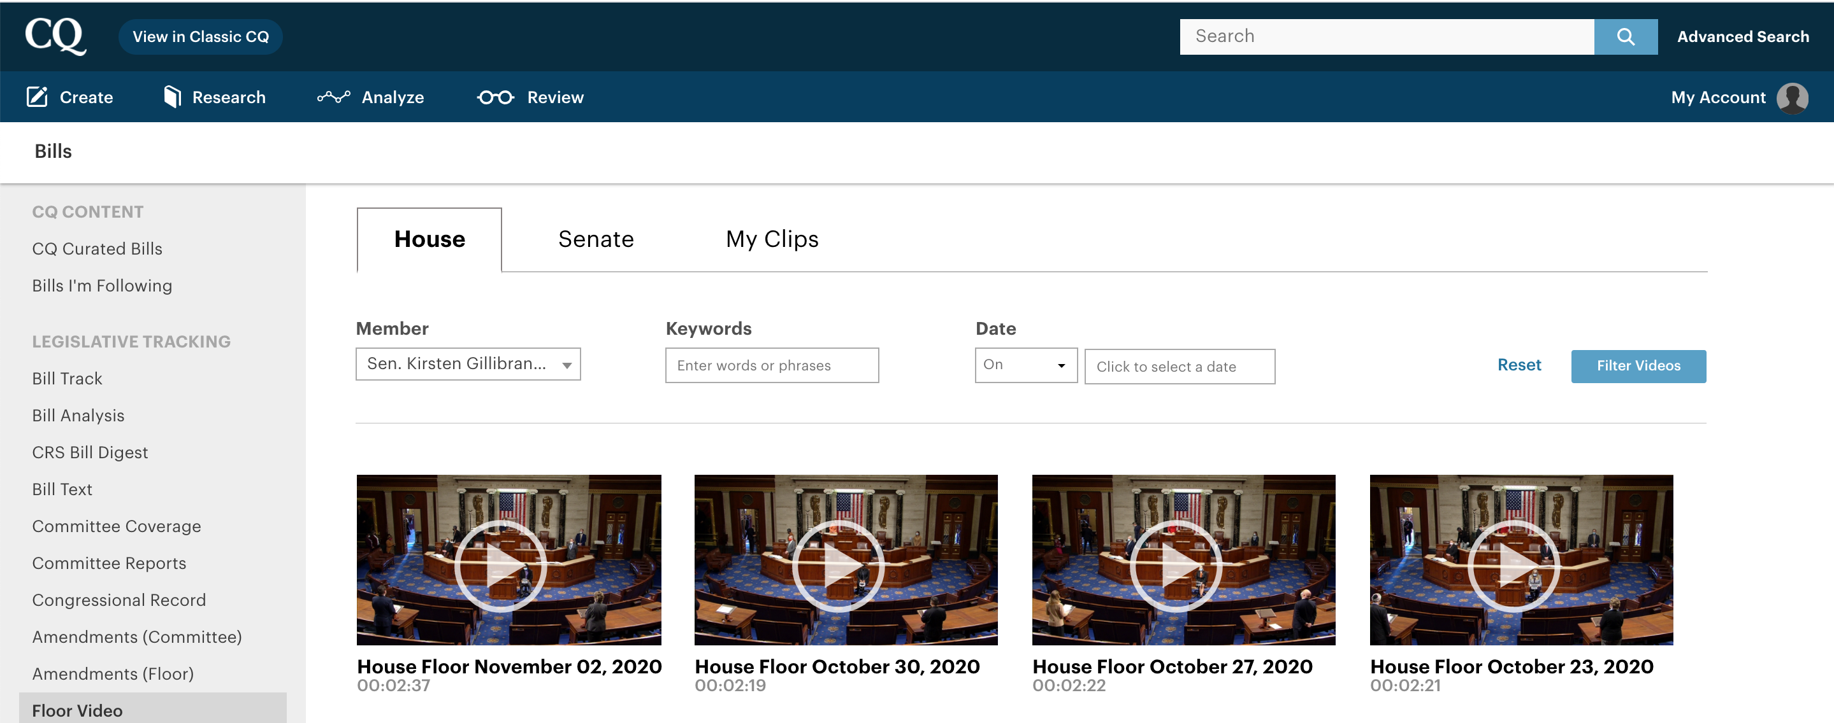Open Committee Reports in sidebar
The height and width of the screenshot is (723, 1834).
click(x=109, y=564)
